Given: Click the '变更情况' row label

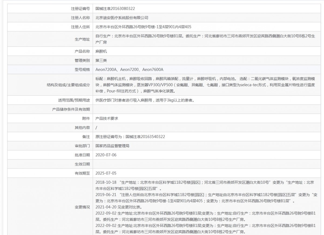Looking at the screenshot, I should 82,207.
